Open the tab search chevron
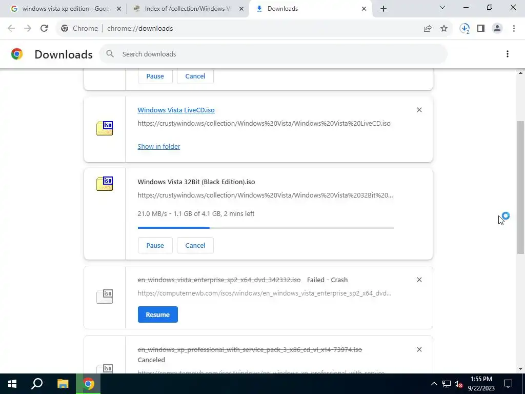This screenshot has width=525, height=394. coord(442,7)
